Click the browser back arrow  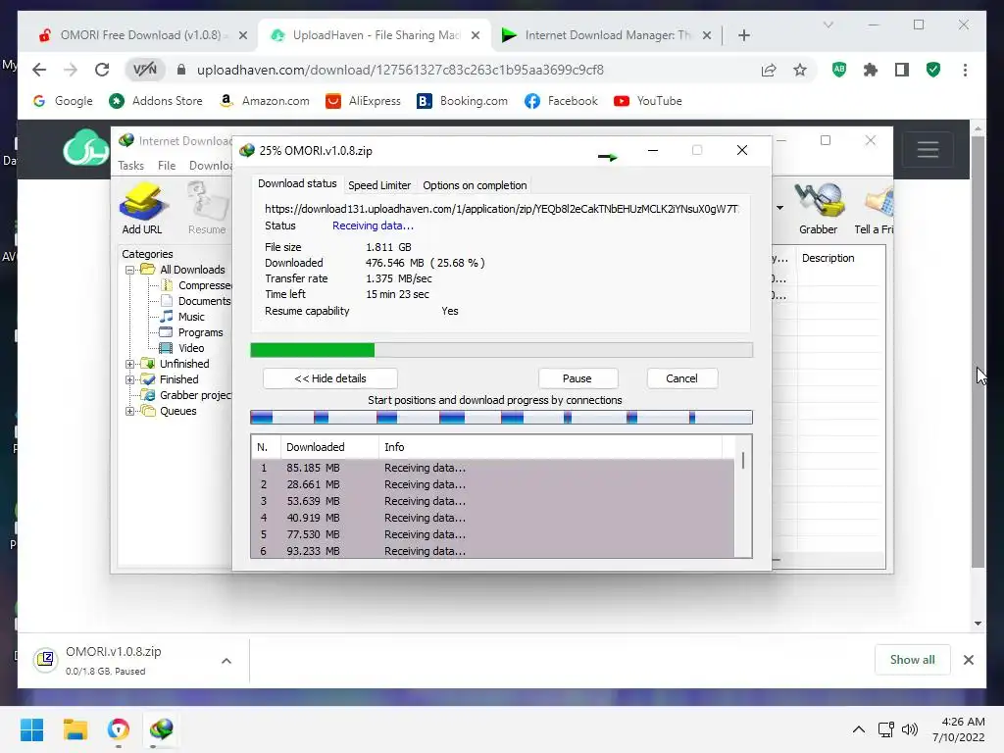point(39,70)
